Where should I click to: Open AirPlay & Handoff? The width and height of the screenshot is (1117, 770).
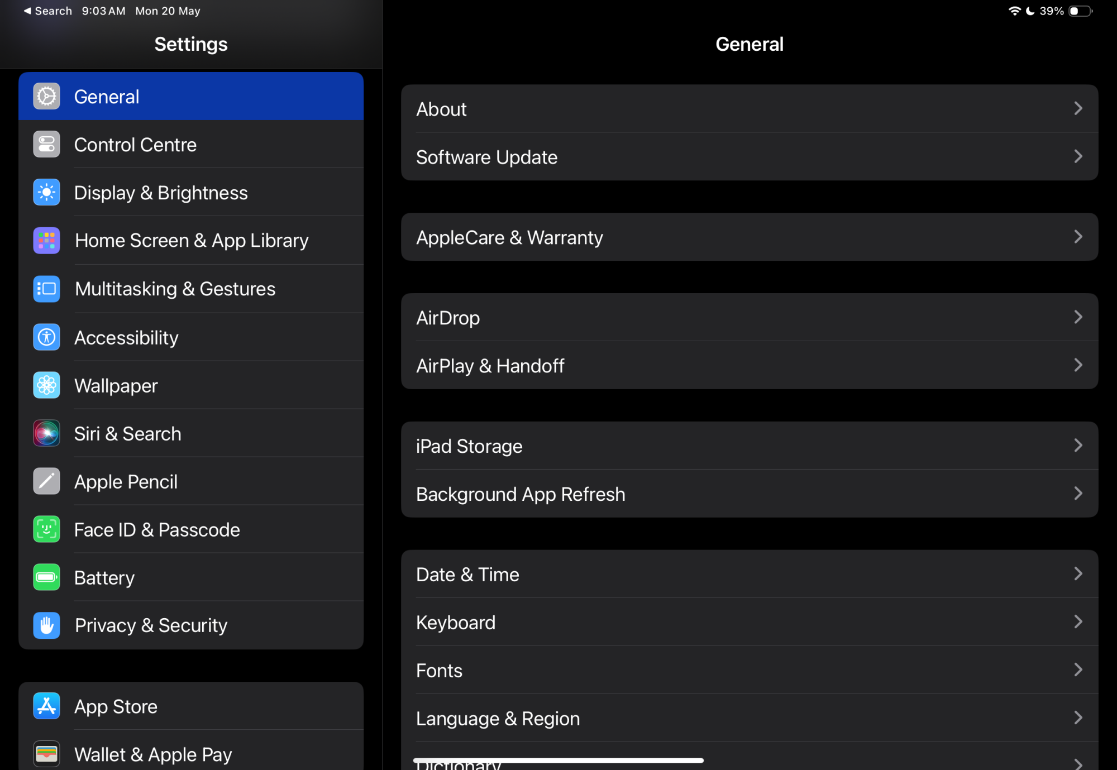[x=750, y=366]
